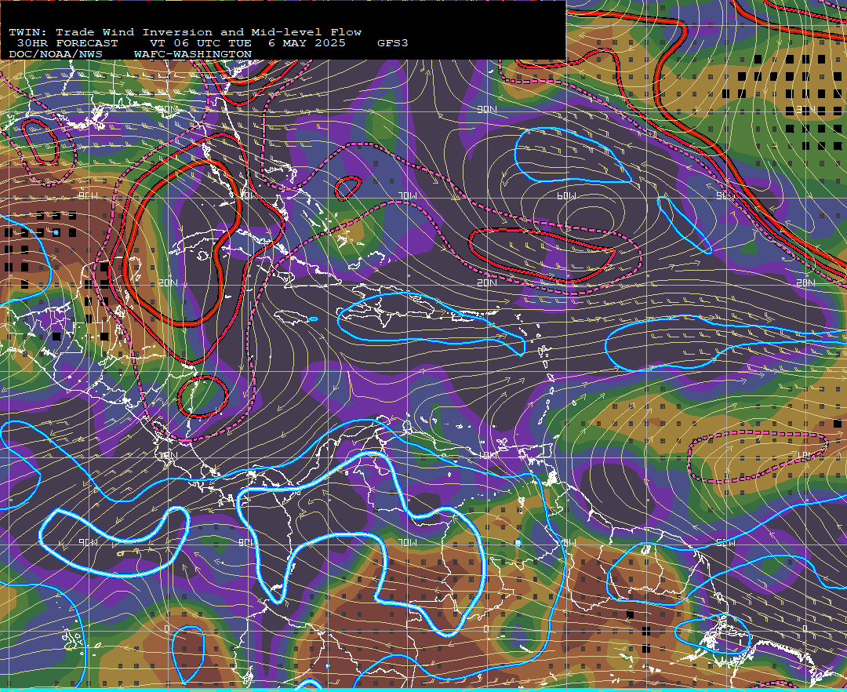The image size is (847, 692).
Task: Click the "VT 06 UTC TUE" valid time text
Action: point(201,43)
